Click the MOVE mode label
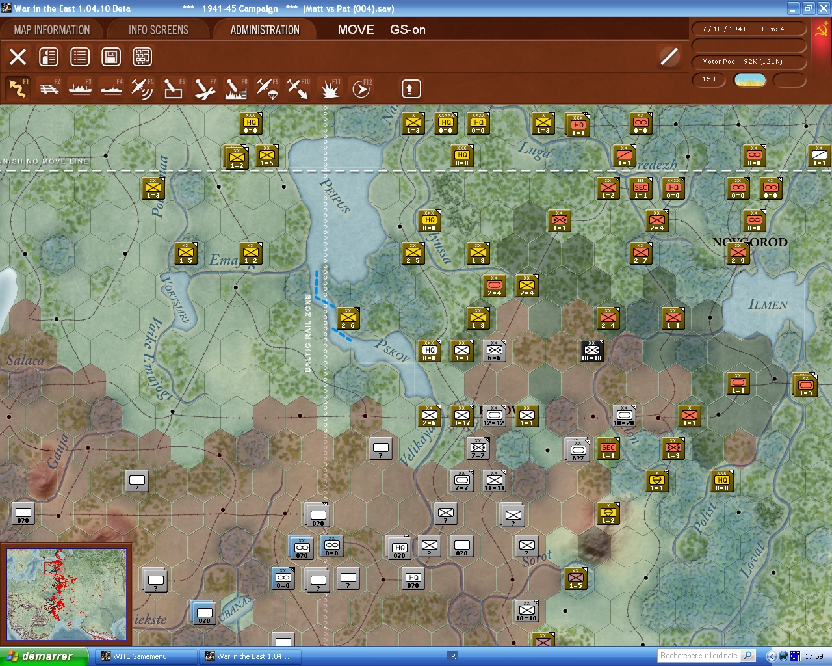The height and width of the screenshot is (666, 832). 356,30
